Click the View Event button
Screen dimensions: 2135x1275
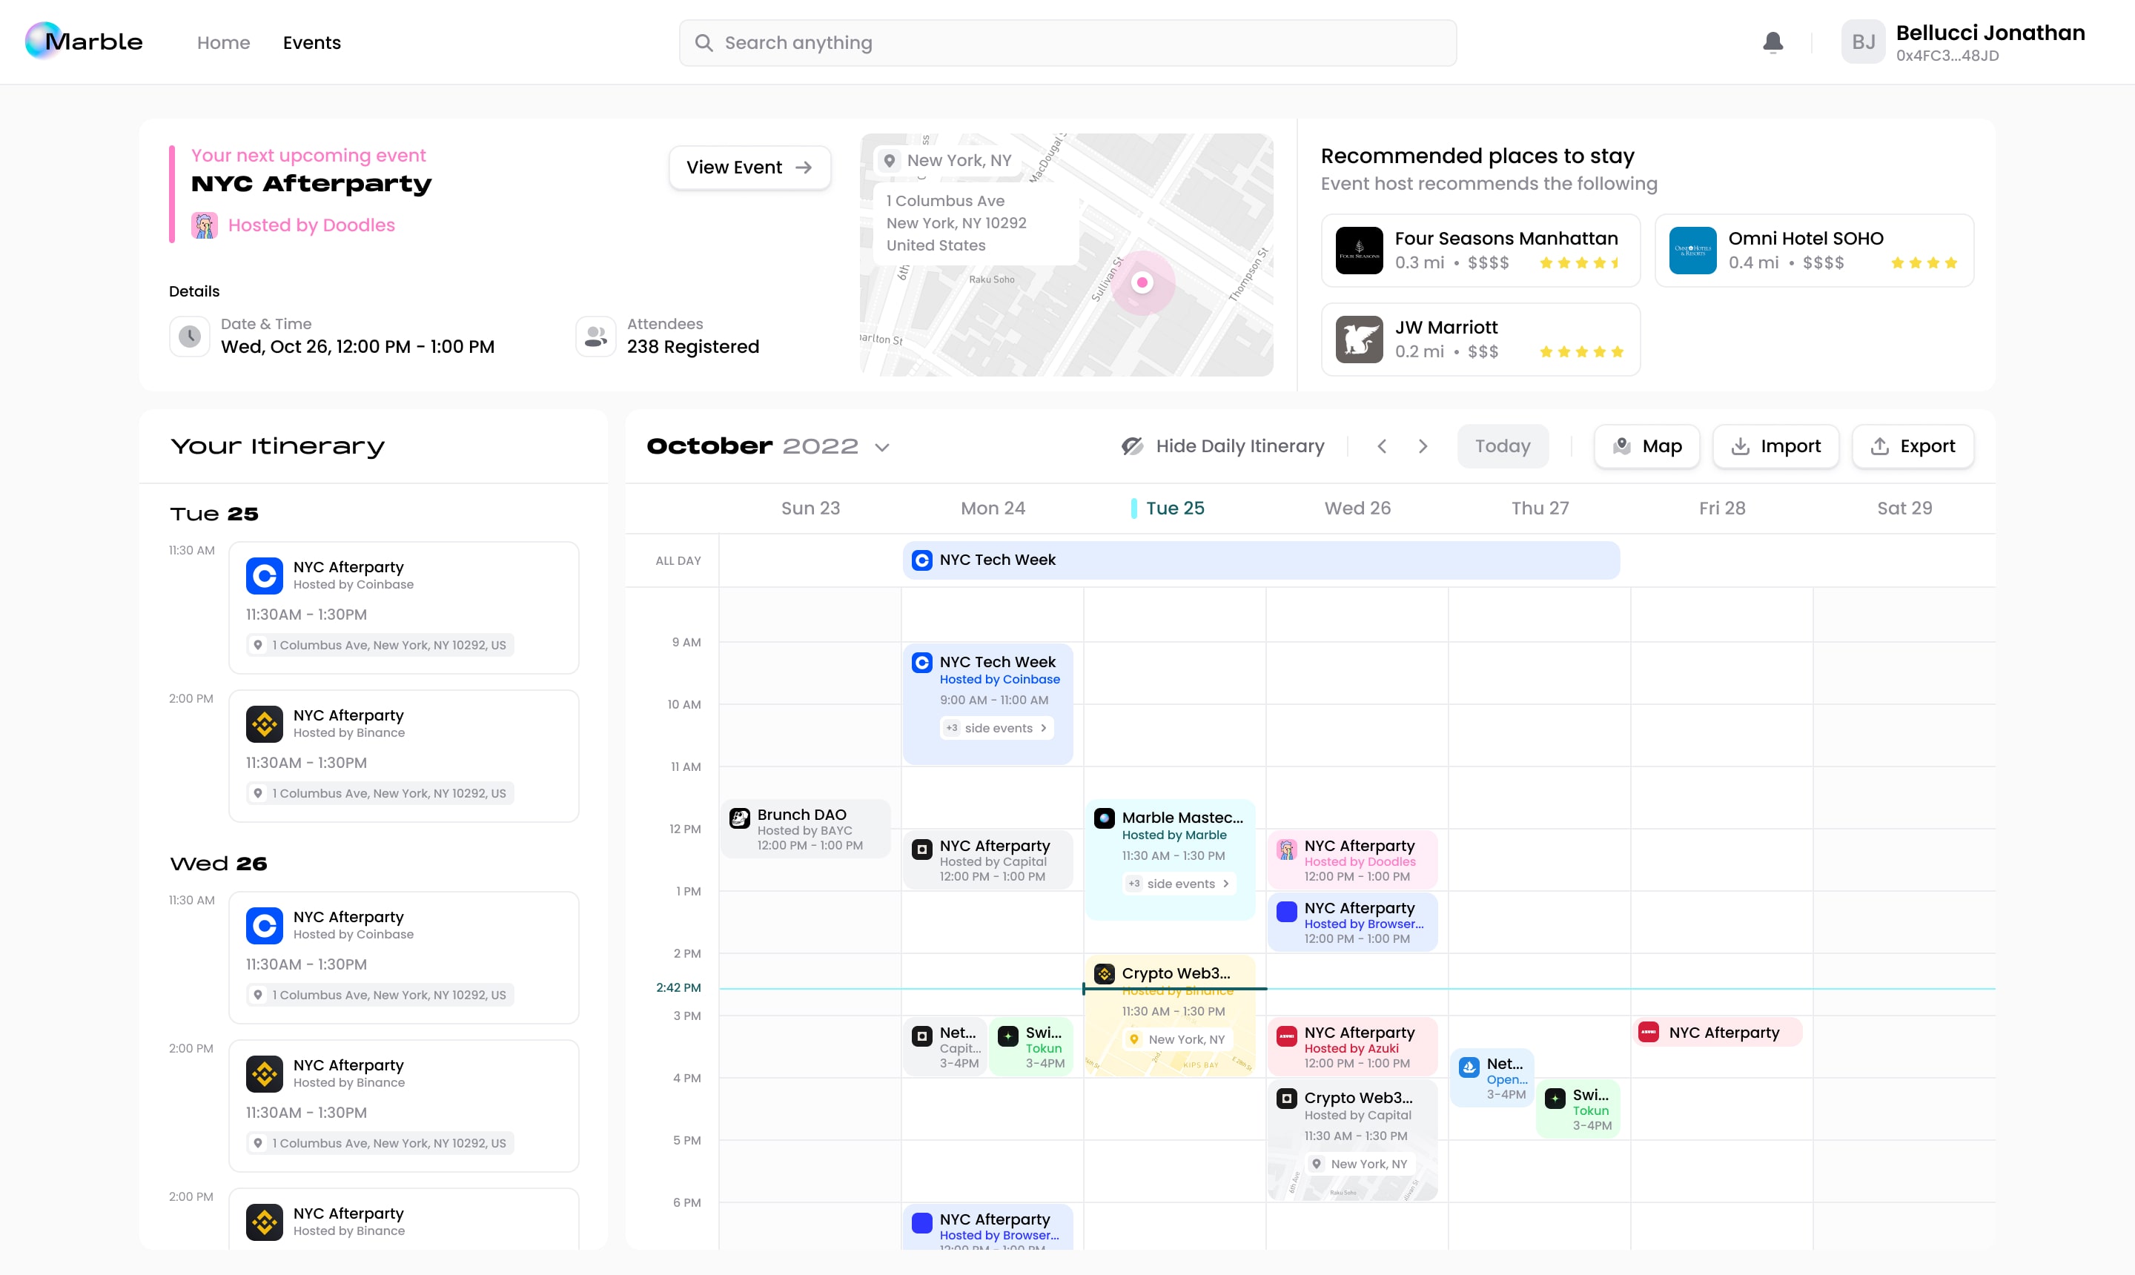[749, 168]
